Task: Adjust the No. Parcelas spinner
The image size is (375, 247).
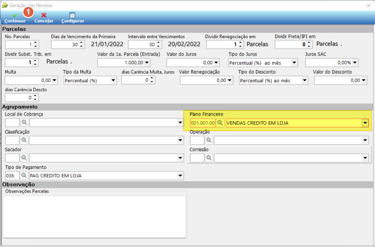Action: point(36,45)
